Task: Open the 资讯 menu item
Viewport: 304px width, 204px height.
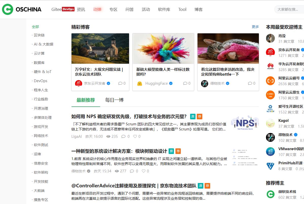Action: click(x=81, y=9)
